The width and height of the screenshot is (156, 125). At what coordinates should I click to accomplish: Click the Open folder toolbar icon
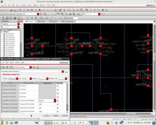[x=7, y=10]
